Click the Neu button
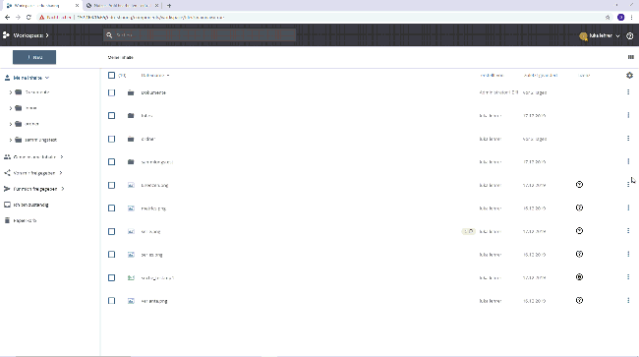This screenshot has height=357, width=639. click(x=34, y=57)
